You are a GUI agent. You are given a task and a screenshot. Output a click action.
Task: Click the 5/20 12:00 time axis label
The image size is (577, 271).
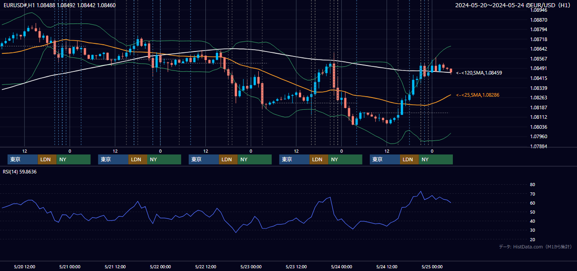tap(24, 266)
